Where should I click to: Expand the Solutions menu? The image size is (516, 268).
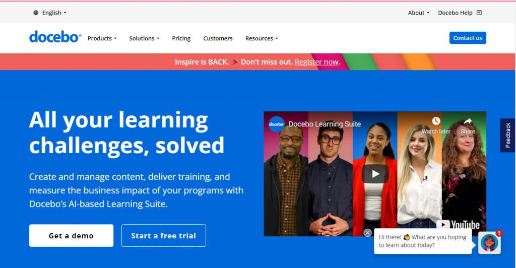144,38
